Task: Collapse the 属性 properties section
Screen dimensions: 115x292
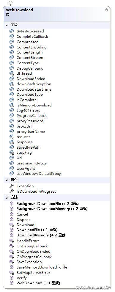Action: [x=7, y=180]
